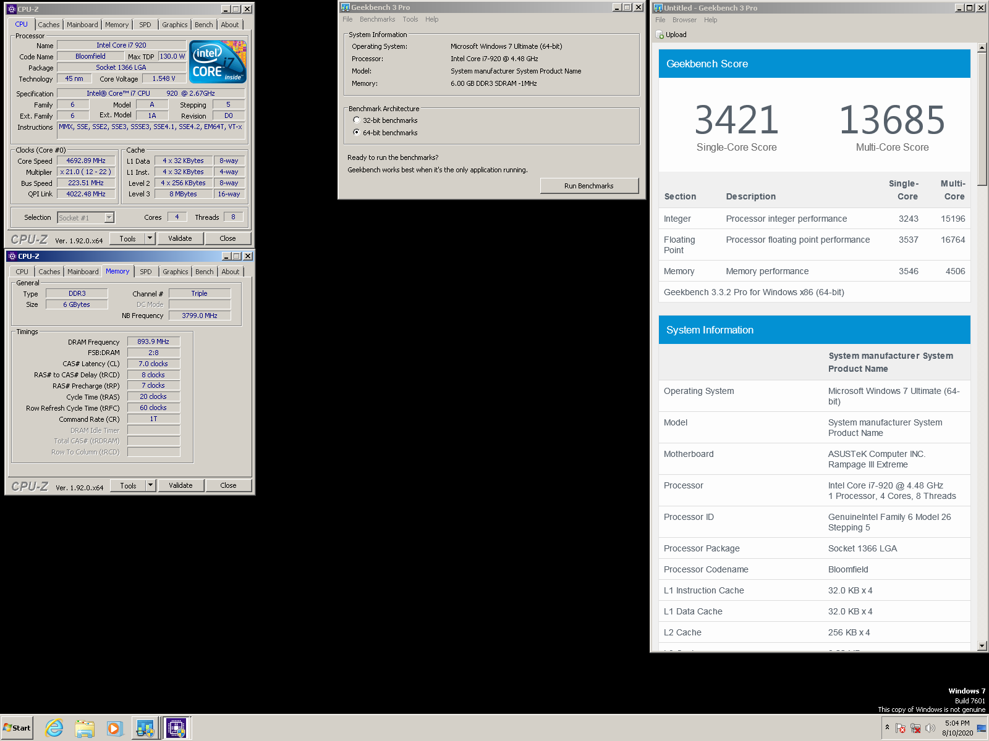Click DRAM Frequency value 893.9 MHz
989x741 pixels.
coord(153,341)
